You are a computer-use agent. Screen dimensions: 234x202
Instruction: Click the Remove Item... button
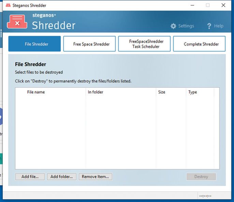point(96,177)
